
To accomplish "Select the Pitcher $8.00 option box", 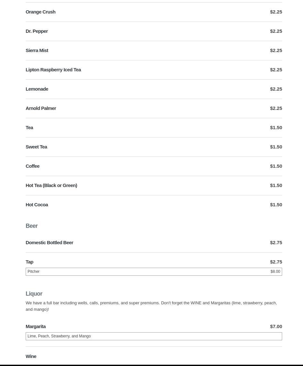I will click(x=154, y=272).
